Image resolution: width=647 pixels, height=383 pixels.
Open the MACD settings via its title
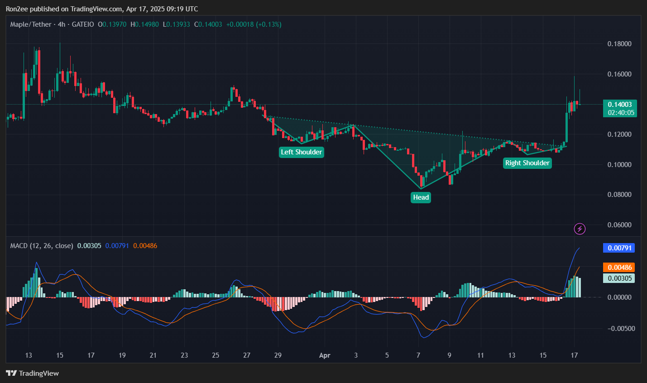[40, 245]
